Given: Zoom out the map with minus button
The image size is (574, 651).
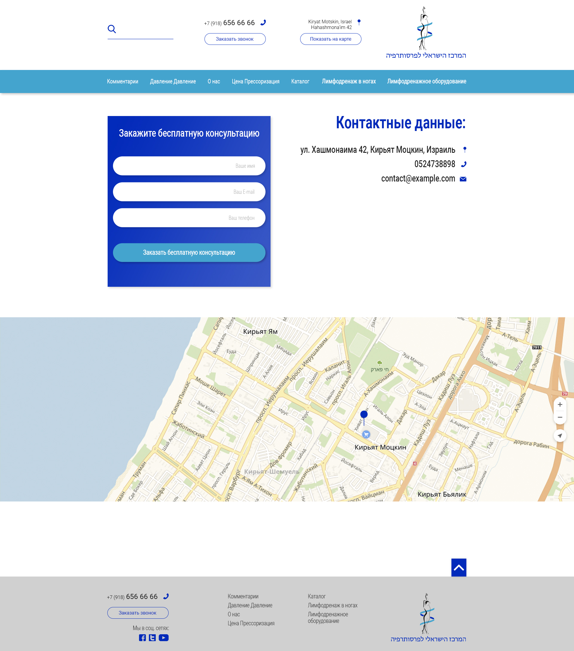Looking at the screenshot, I should 560,417.
